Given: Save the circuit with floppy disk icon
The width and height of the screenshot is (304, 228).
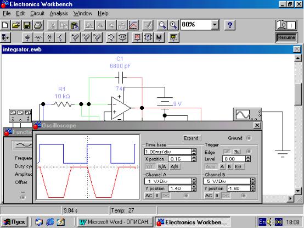Looking at the screenshot, I should pyautogui.click(x=27, y=25).
